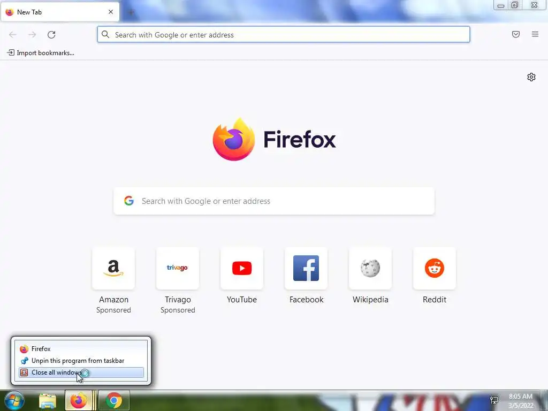Screen dimensions: 548x411
Task: Save to Pocket icon in toolbar
Action: (x=516, y=34)
